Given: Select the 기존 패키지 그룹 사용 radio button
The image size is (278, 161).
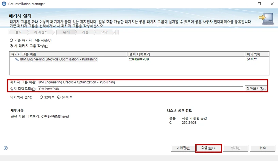Looking at the screenshot, I should click(11, 40).
